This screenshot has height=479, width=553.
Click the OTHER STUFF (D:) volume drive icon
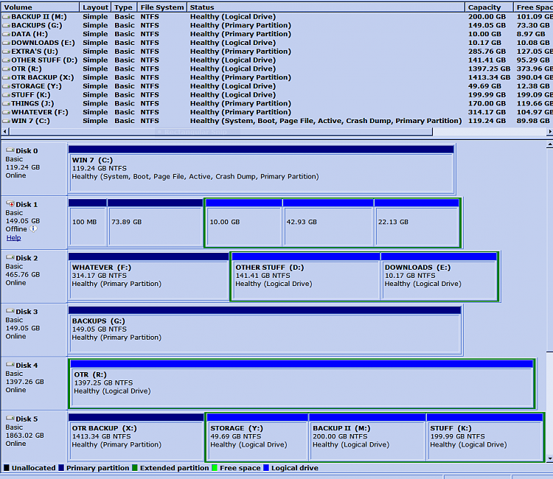tap(6, 60)
